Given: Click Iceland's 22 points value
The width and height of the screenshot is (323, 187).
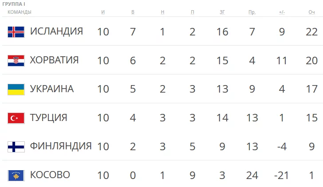Looking at the screenshot, I should pos(311,31).
